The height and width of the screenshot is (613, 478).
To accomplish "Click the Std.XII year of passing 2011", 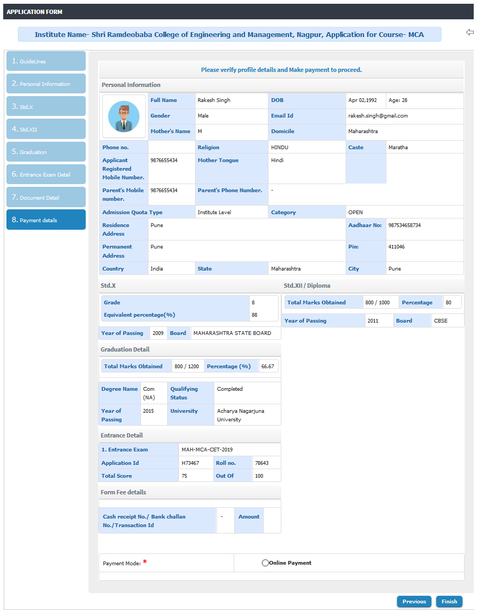I will (373, 320).
